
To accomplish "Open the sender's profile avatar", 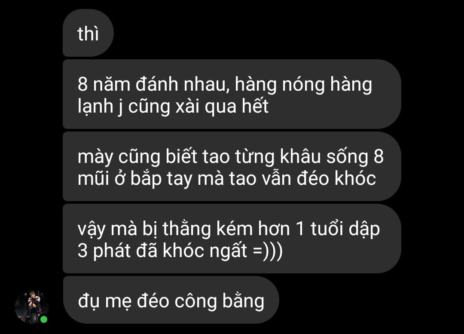I will (32, 306).
